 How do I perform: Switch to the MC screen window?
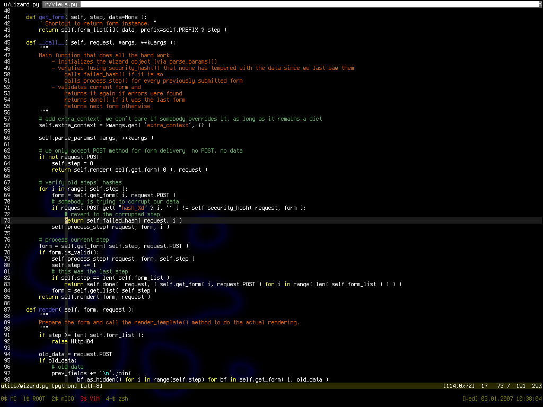[8, 399]
